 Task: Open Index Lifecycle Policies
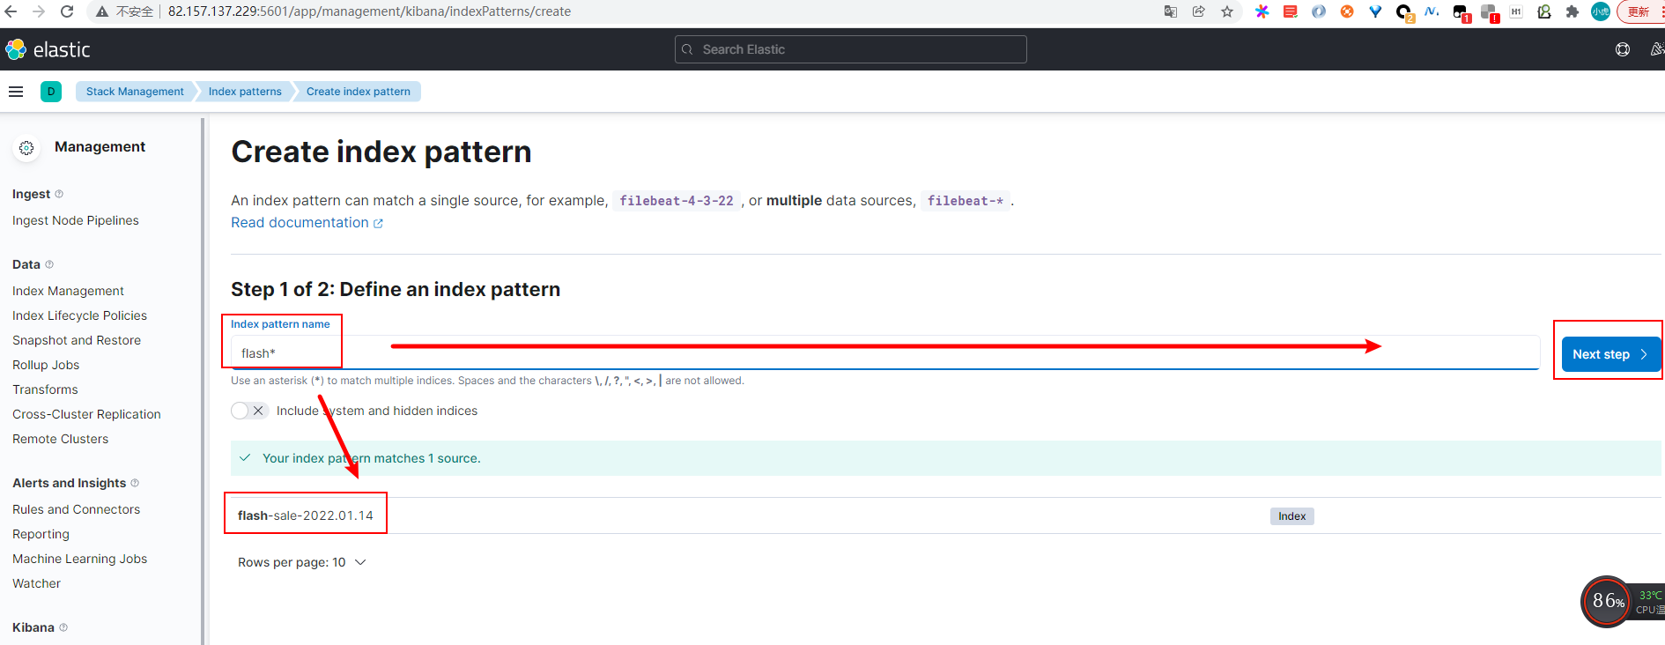pos(79,315)
